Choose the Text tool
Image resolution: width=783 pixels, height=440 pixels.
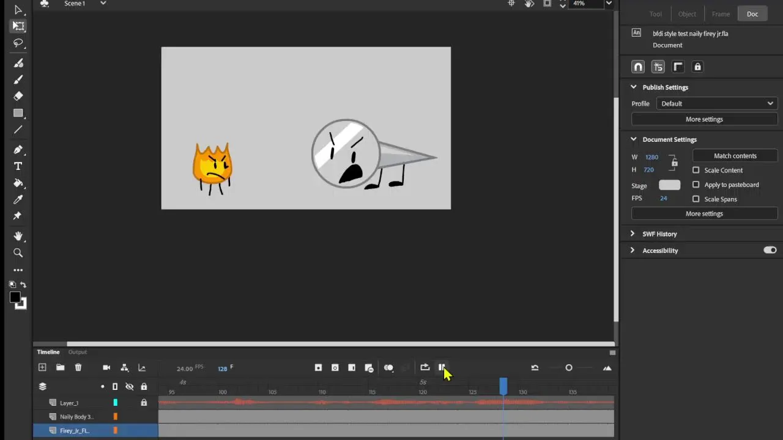(18, 166)
